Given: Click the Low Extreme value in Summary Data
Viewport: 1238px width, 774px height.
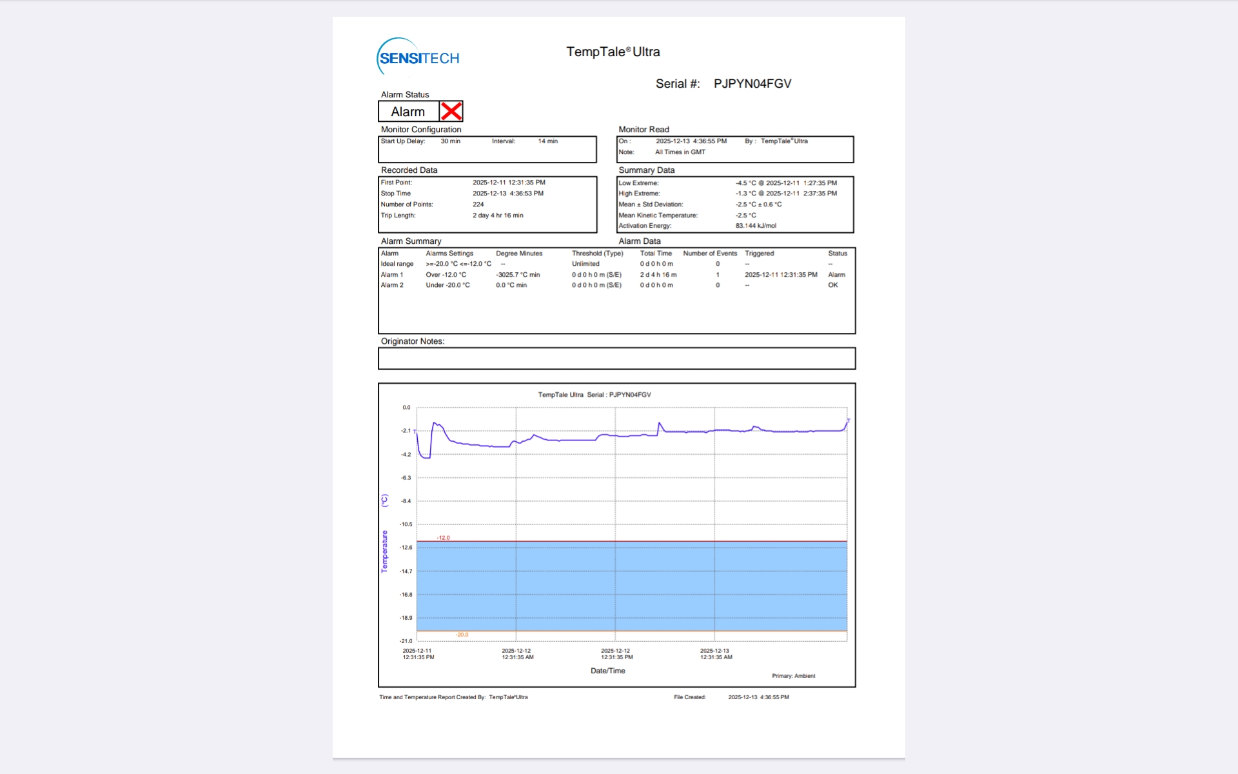Looking at the screenshot, I should [x=786, y=183].
